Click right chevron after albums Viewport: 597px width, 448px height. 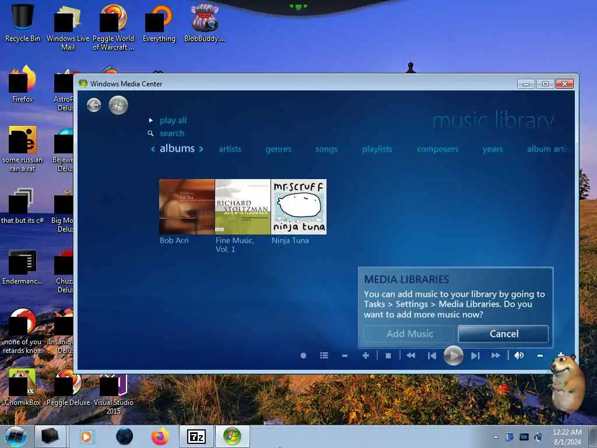point(201,149)
